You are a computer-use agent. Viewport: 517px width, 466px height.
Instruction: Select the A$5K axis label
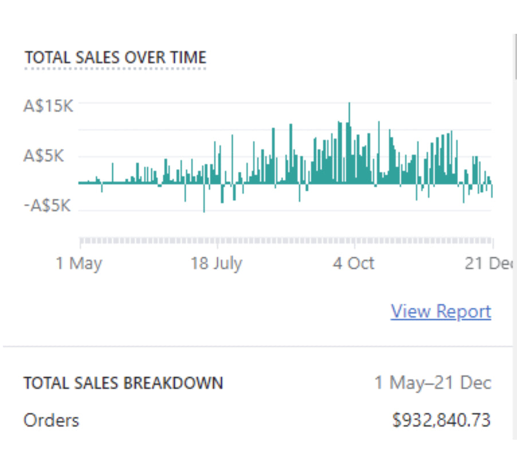pos(44,156)
